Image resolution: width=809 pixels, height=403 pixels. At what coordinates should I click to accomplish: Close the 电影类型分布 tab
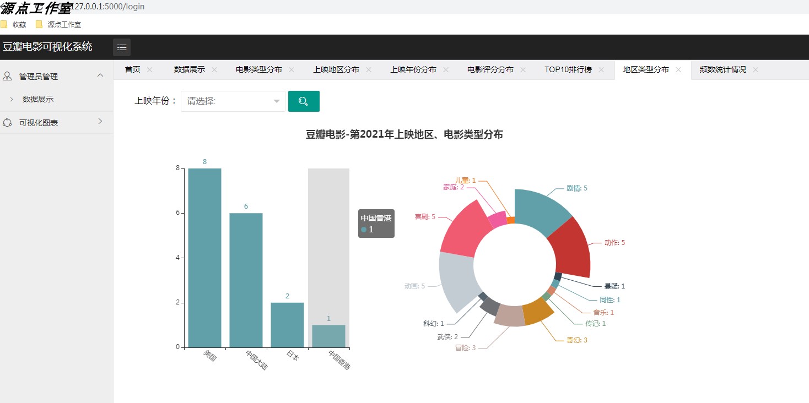292,70
